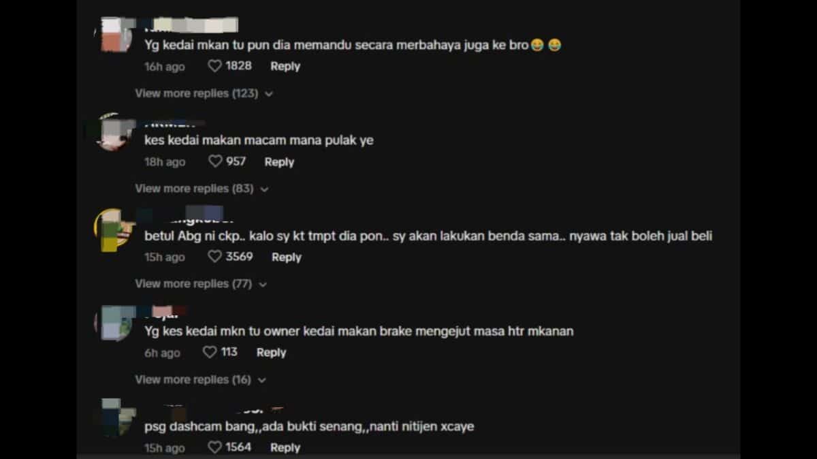The width and height of the screenshot is (817, 459).
Task: Reply to the 'psg dashcam bang' comment
Action: pos(285,447)
